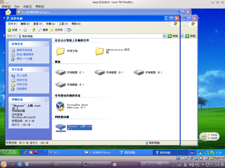225x168 pixels.
Task: Open 共享文档 link in Other Places
Action: pyautogui.click(x=22, y=84)
